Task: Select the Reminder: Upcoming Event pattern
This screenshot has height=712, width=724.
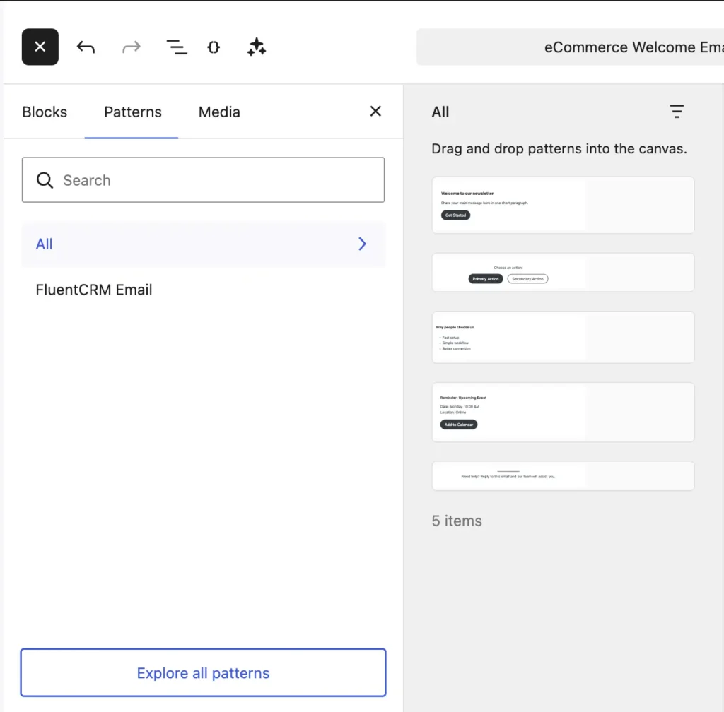Action: 563,413
